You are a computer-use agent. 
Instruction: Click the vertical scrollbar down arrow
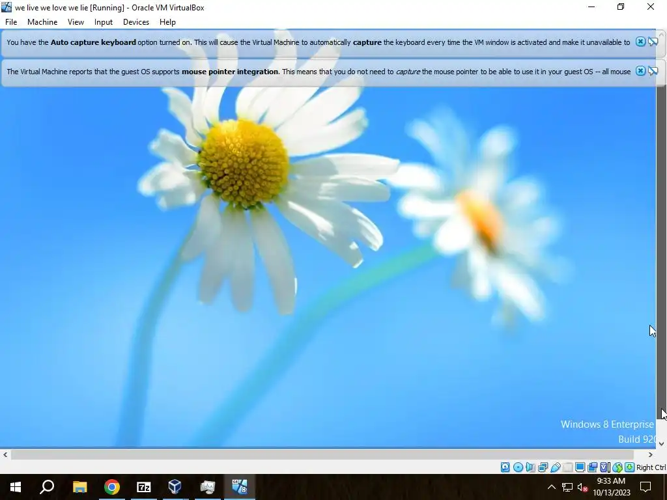pyautogui.click(x=662, y=443)
